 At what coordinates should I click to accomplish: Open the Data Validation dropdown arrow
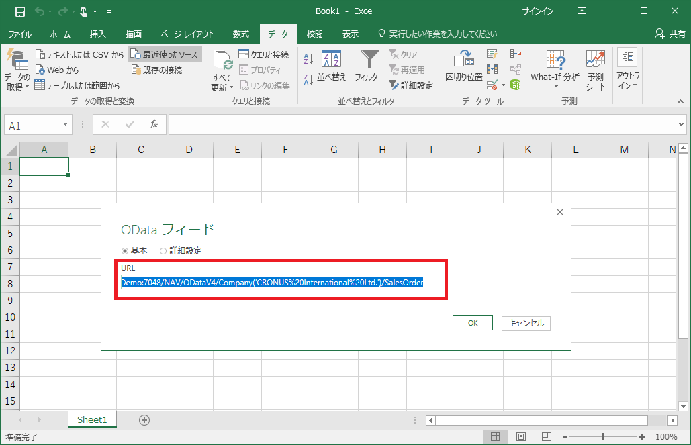503,85
